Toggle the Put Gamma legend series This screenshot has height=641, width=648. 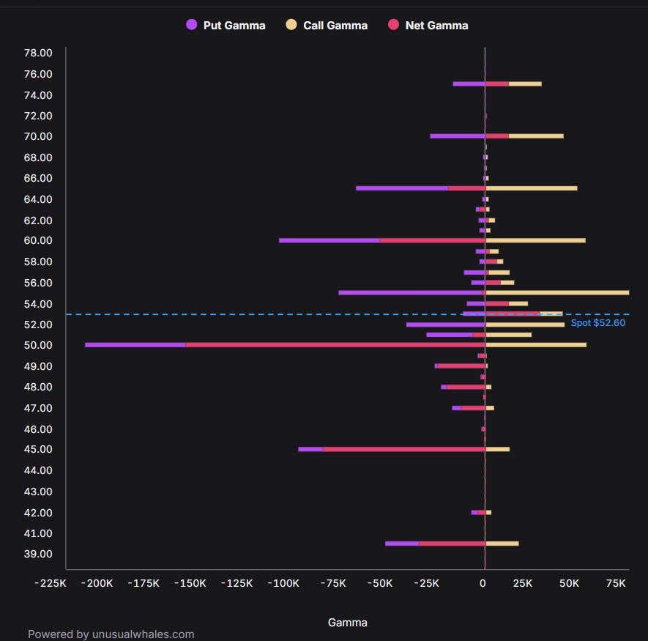[x=226, y=25]
